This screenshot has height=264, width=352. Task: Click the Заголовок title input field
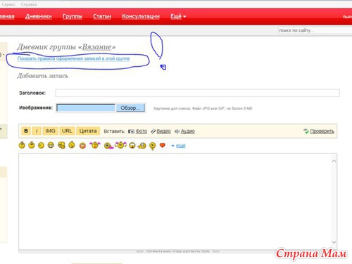tap(198, 93)
